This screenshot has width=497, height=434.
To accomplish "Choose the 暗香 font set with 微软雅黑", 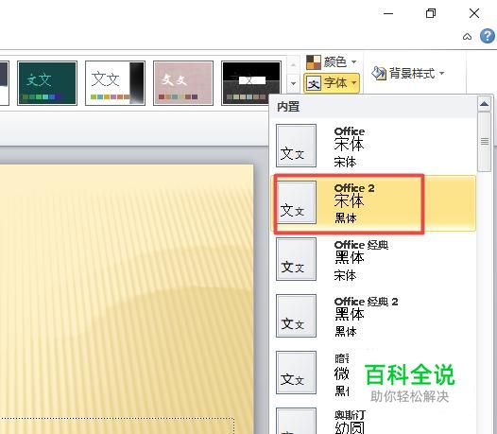I will 372,373.
